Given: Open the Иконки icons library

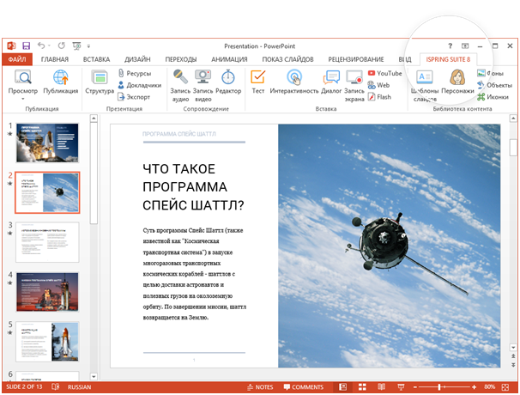Looking at the screenshot, I should 493,97.
